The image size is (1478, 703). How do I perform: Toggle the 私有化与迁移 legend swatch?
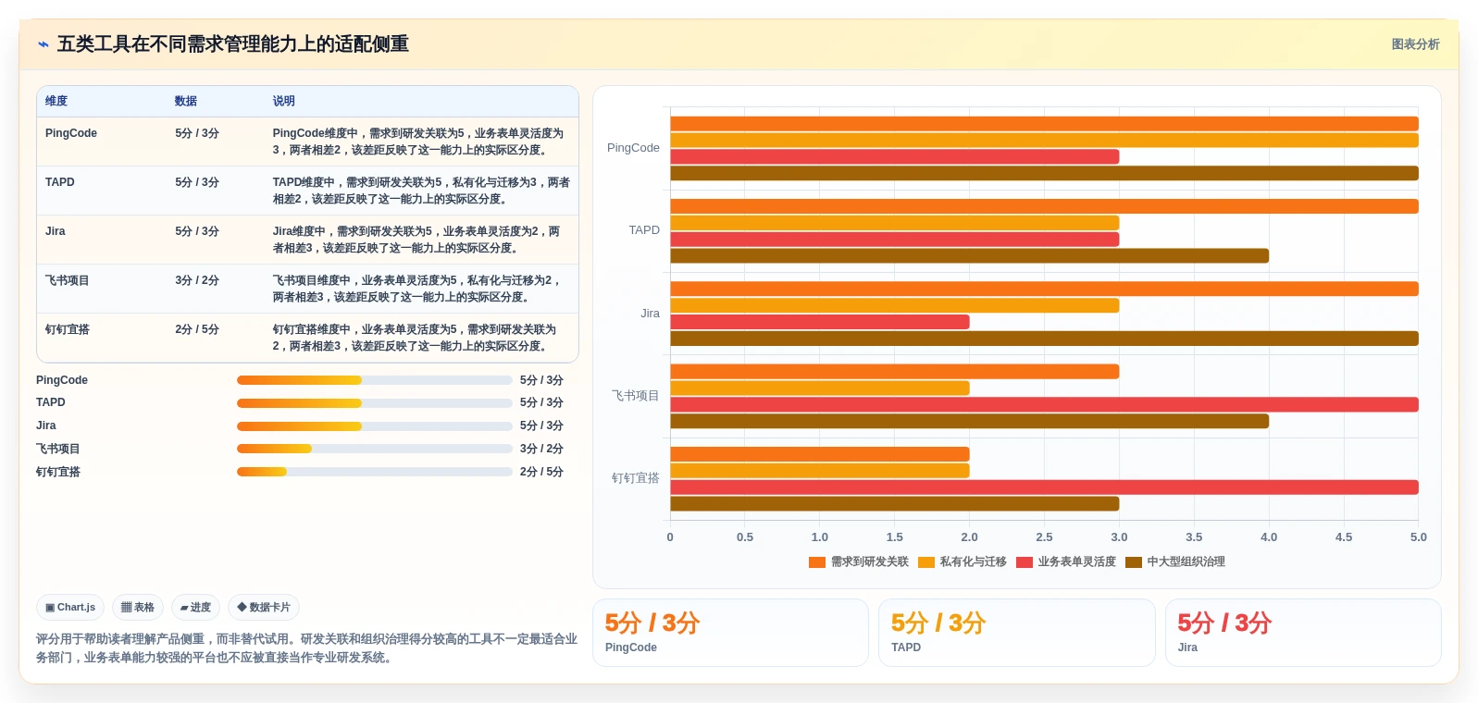point(925,562)
